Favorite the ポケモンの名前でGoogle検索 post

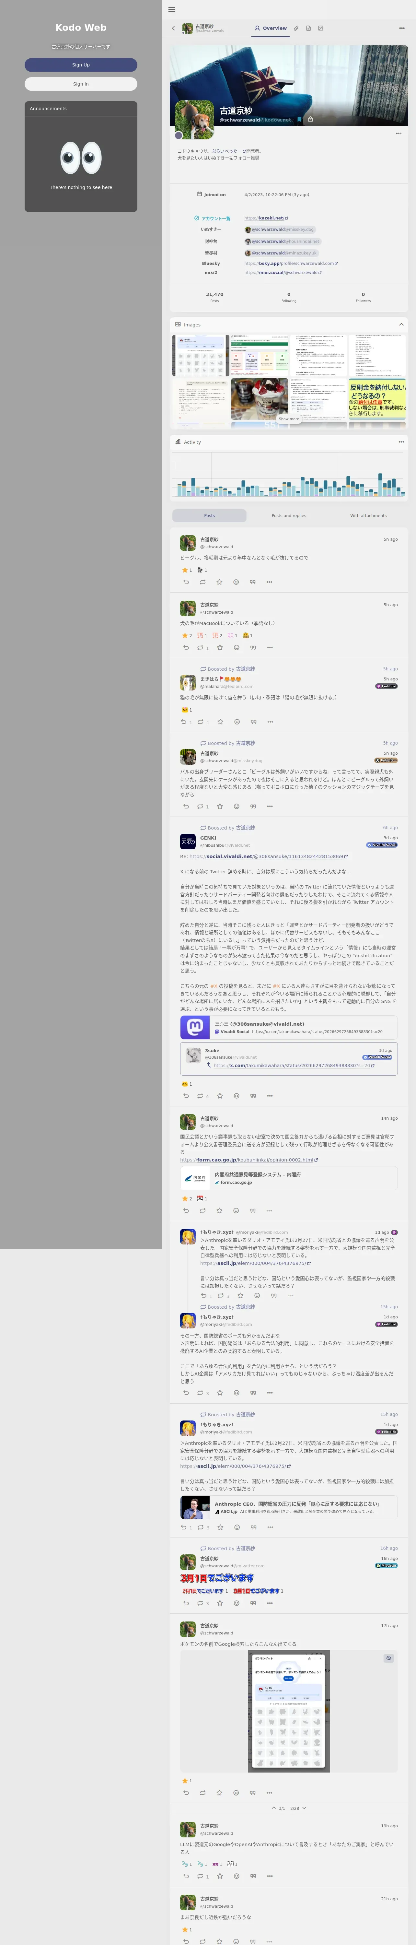point(219,1793)
